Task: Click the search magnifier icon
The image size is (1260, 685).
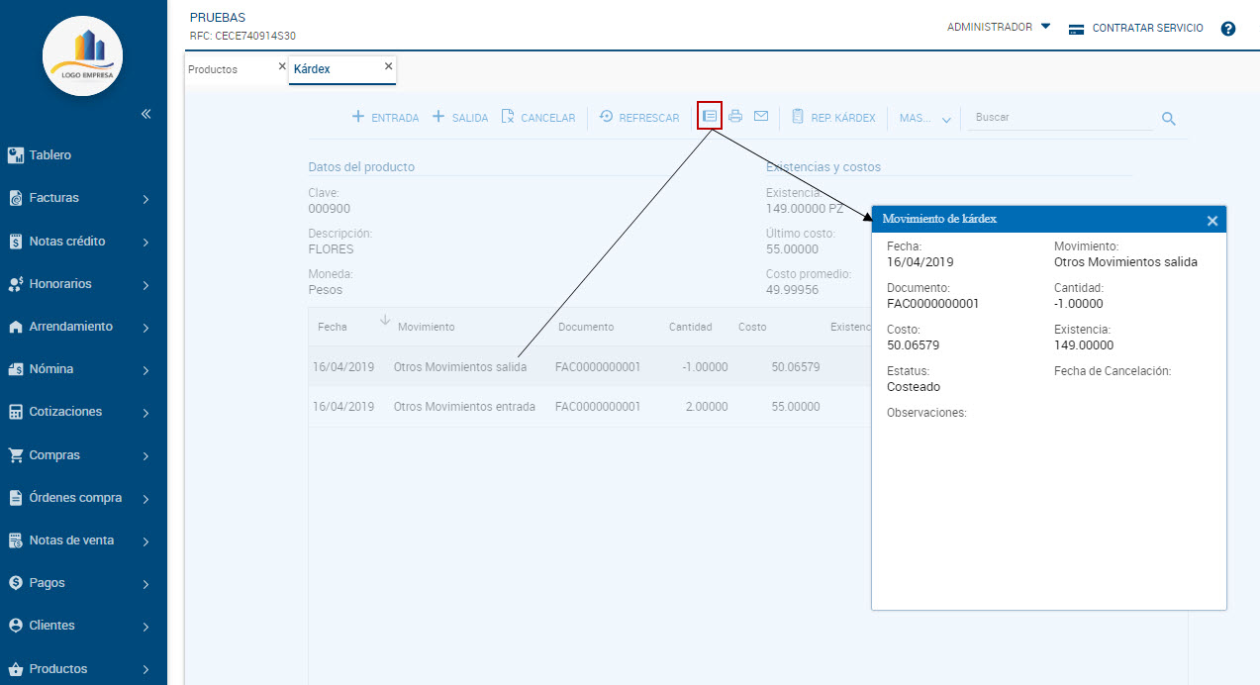Action: tap(1168, 119)
